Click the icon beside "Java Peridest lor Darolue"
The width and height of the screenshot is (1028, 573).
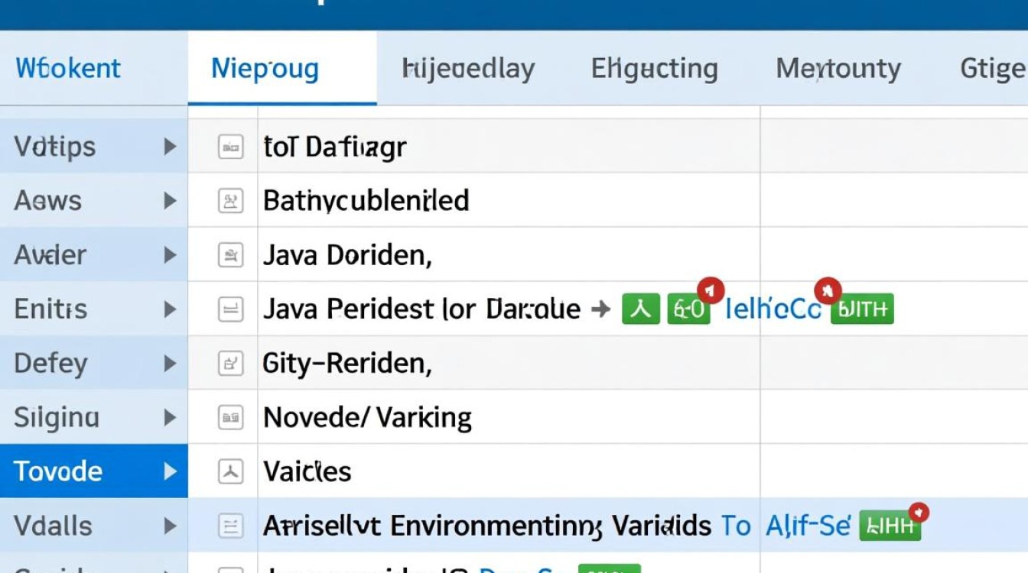230,309
